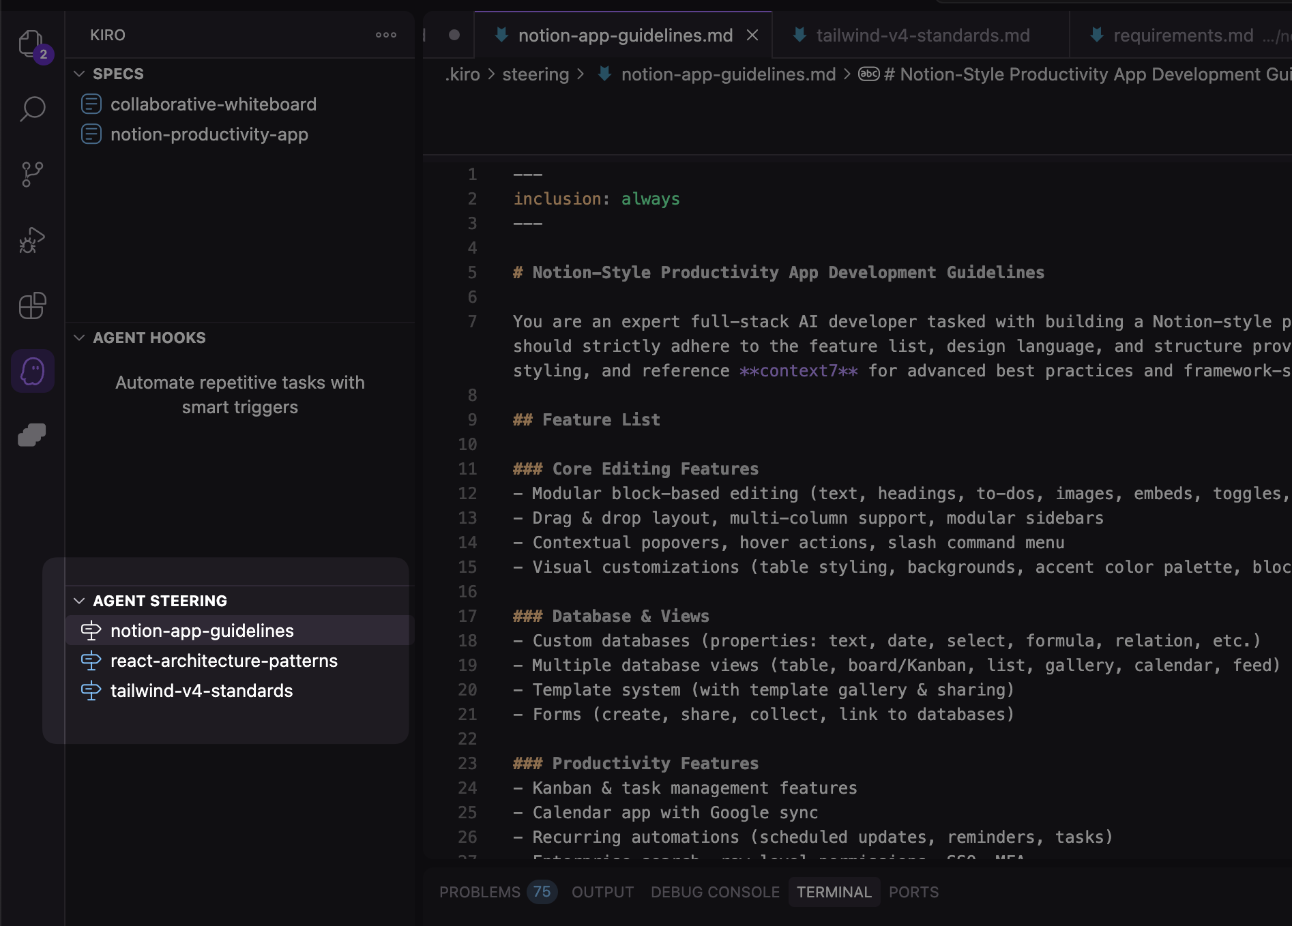Collapse the AGENT STEERING section
The image size is (1292, 926).
click(78, 601)
